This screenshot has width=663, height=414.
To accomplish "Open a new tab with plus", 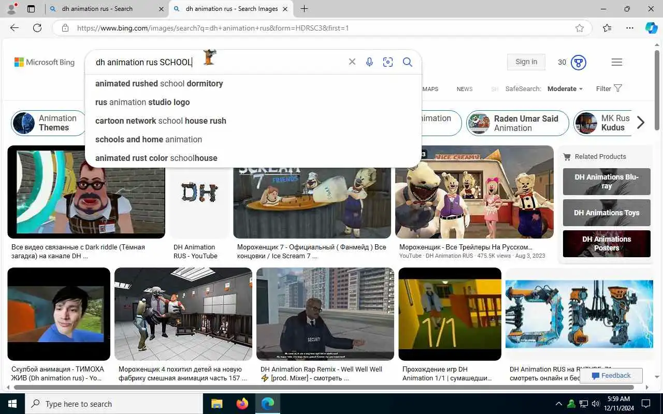I will click(x=304, y=9).
